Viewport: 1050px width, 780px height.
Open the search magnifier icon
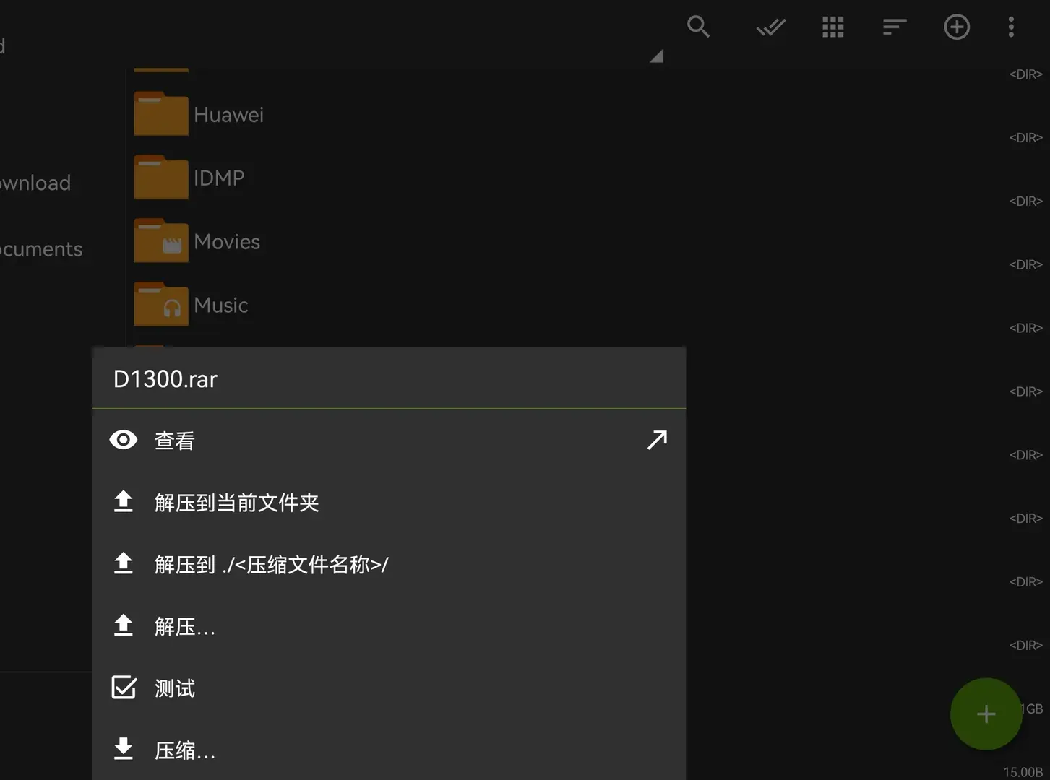698,27
